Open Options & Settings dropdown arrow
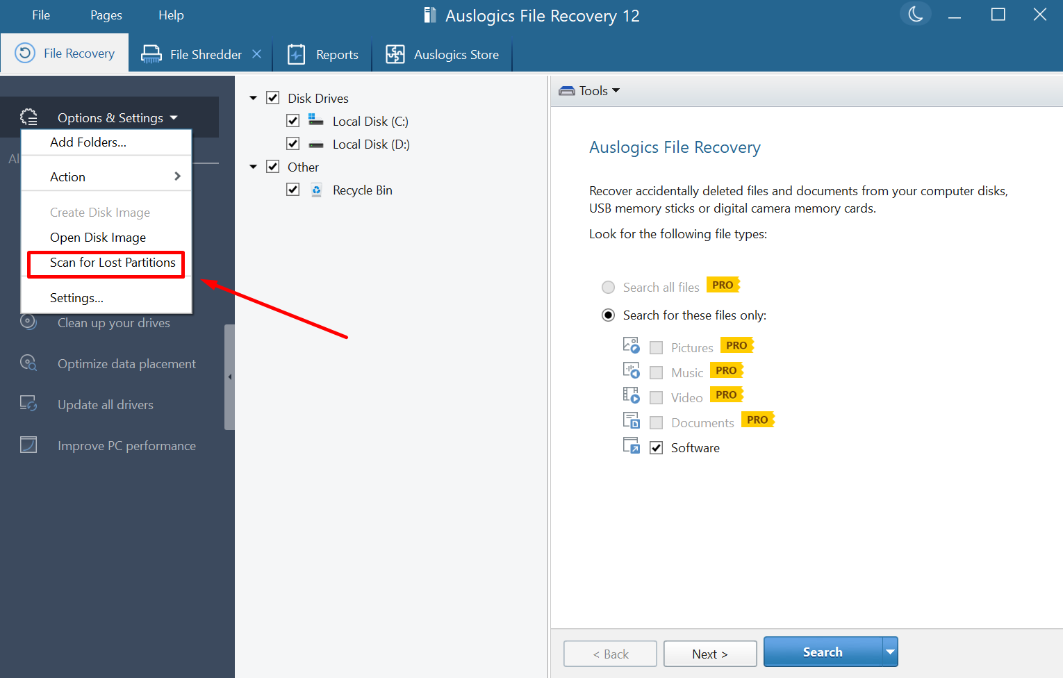The height and width of the screenshot is (678, 1063). [x=174, y=117]
